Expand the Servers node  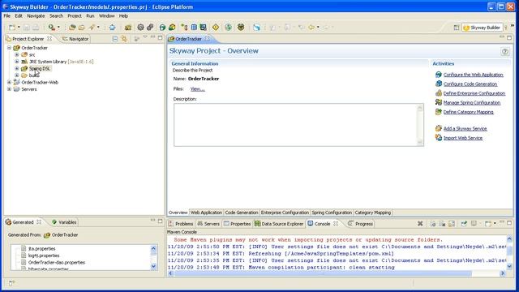9,89
